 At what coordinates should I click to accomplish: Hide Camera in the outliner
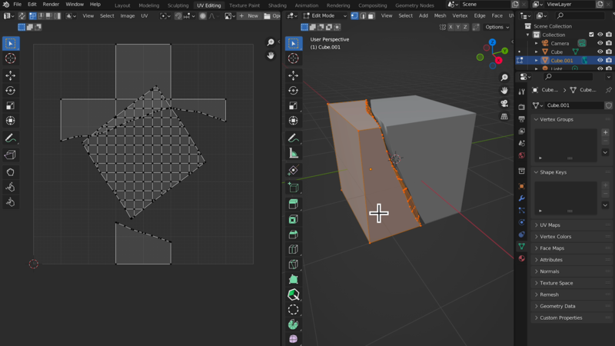(600, 43)
